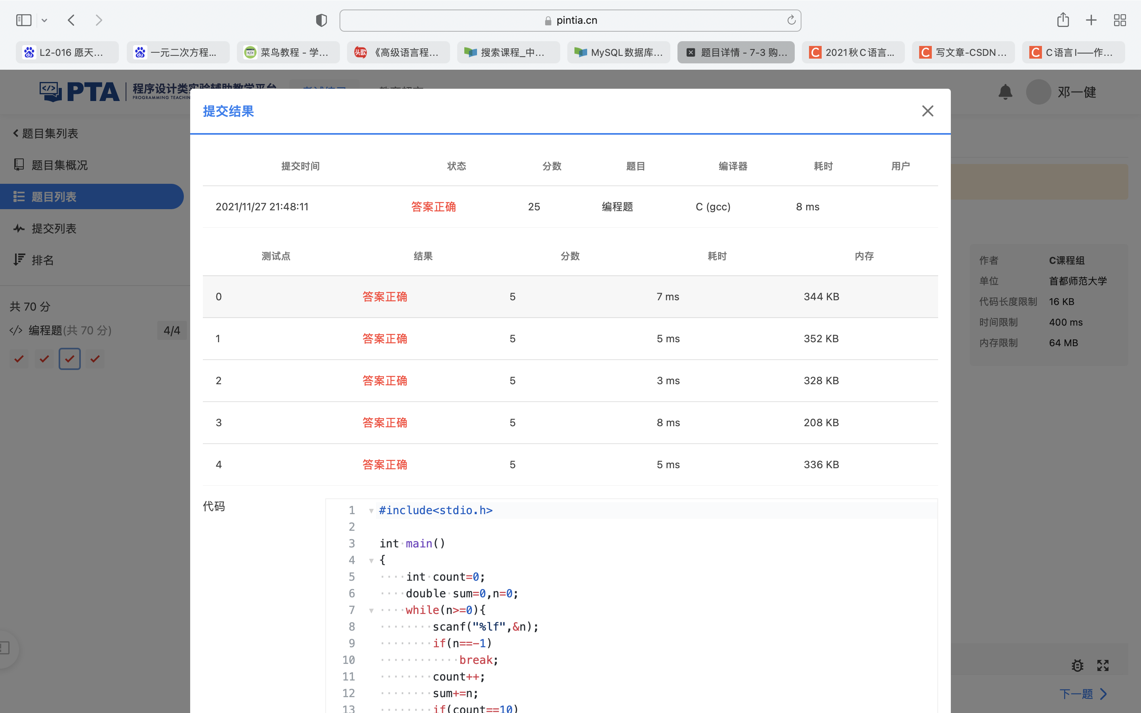Open the Safari share menu
This screenshot has width=1141, height=713.
coord(1063,20)
